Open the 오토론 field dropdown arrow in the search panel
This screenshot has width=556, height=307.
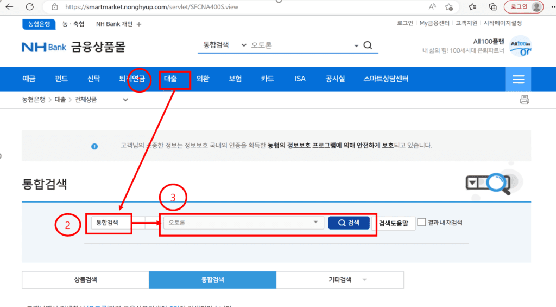315,222
